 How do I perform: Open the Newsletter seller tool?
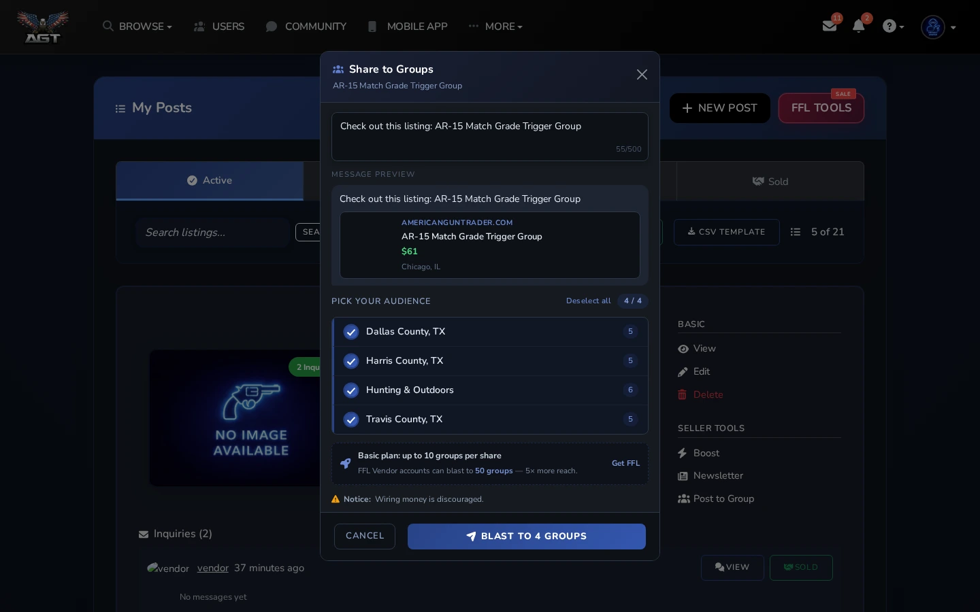(x=710, y=476)
